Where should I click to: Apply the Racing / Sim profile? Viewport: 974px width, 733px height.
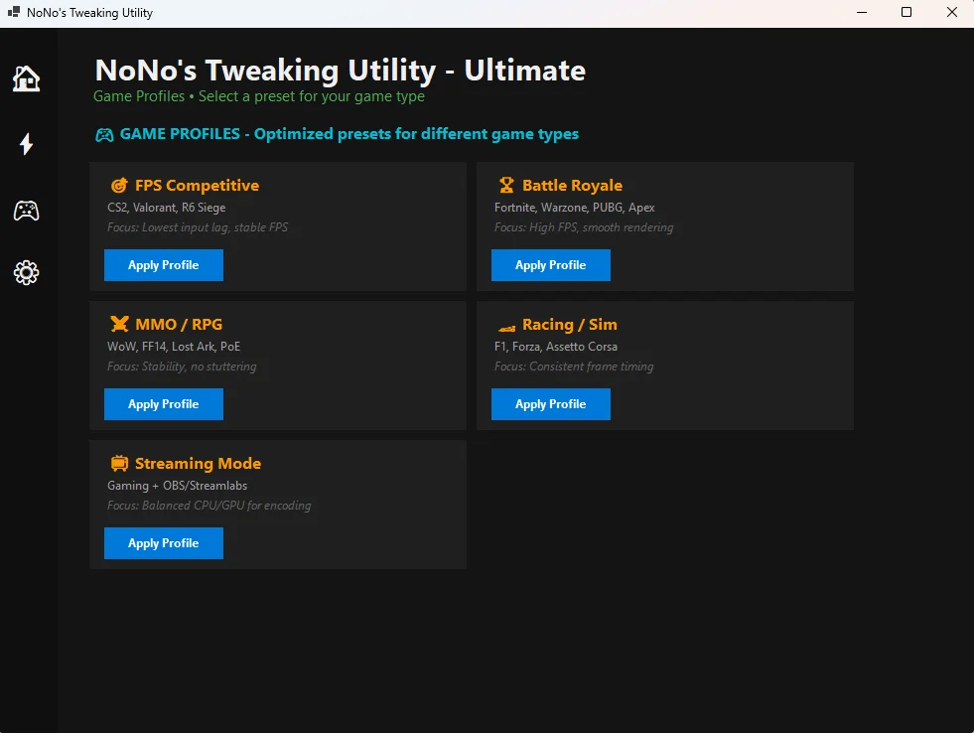(550, 404)
